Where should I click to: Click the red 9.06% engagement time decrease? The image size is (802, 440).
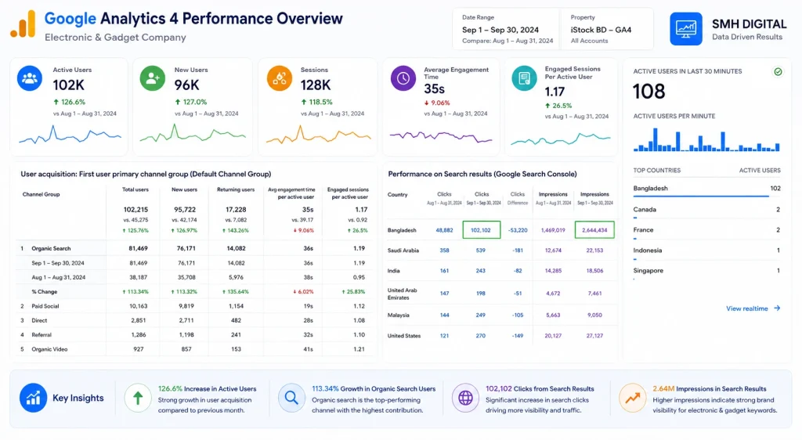[x=437, y=103]
